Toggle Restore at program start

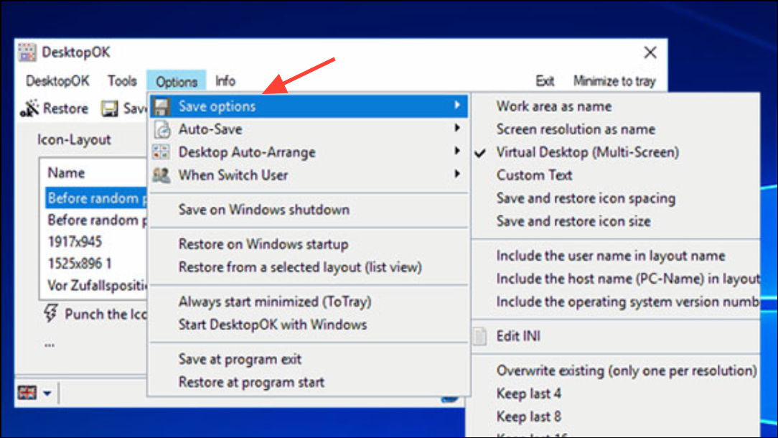(x=252, y=383)
